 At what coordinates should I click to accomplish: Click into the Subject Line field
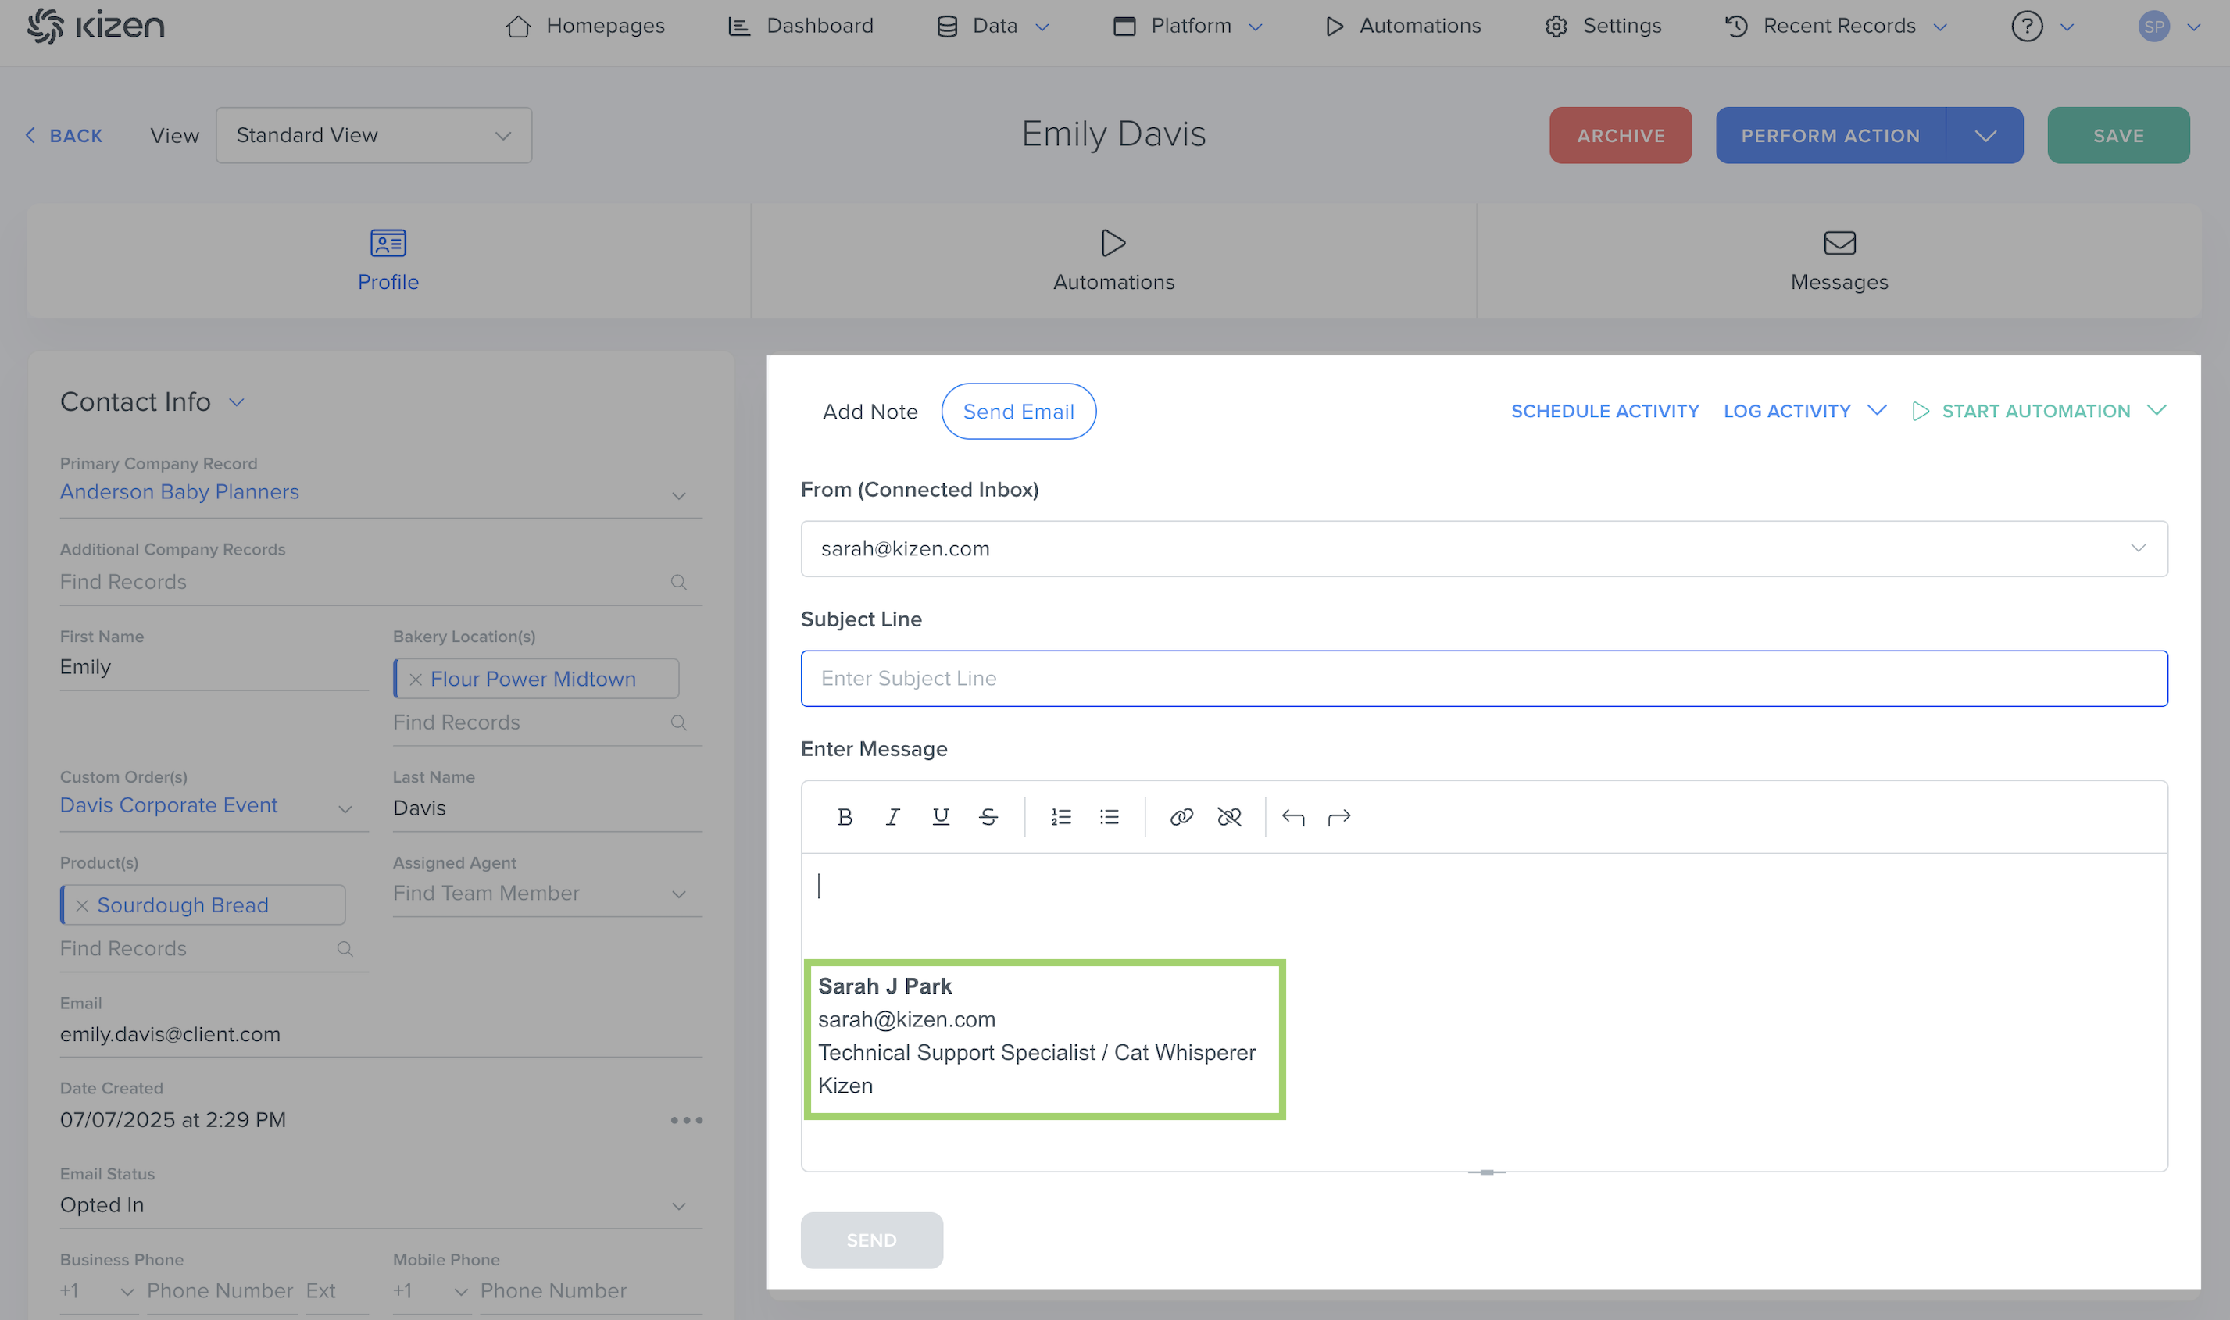[1483, 678]
